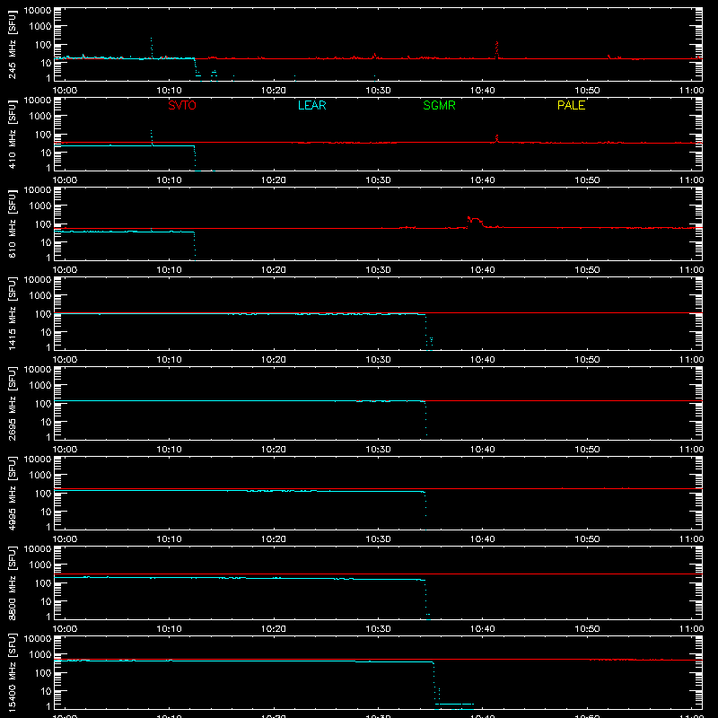Click the cyan LEAR station legend label
The image size is (718, 718).
pyautogui.click(x=311, y=105)
